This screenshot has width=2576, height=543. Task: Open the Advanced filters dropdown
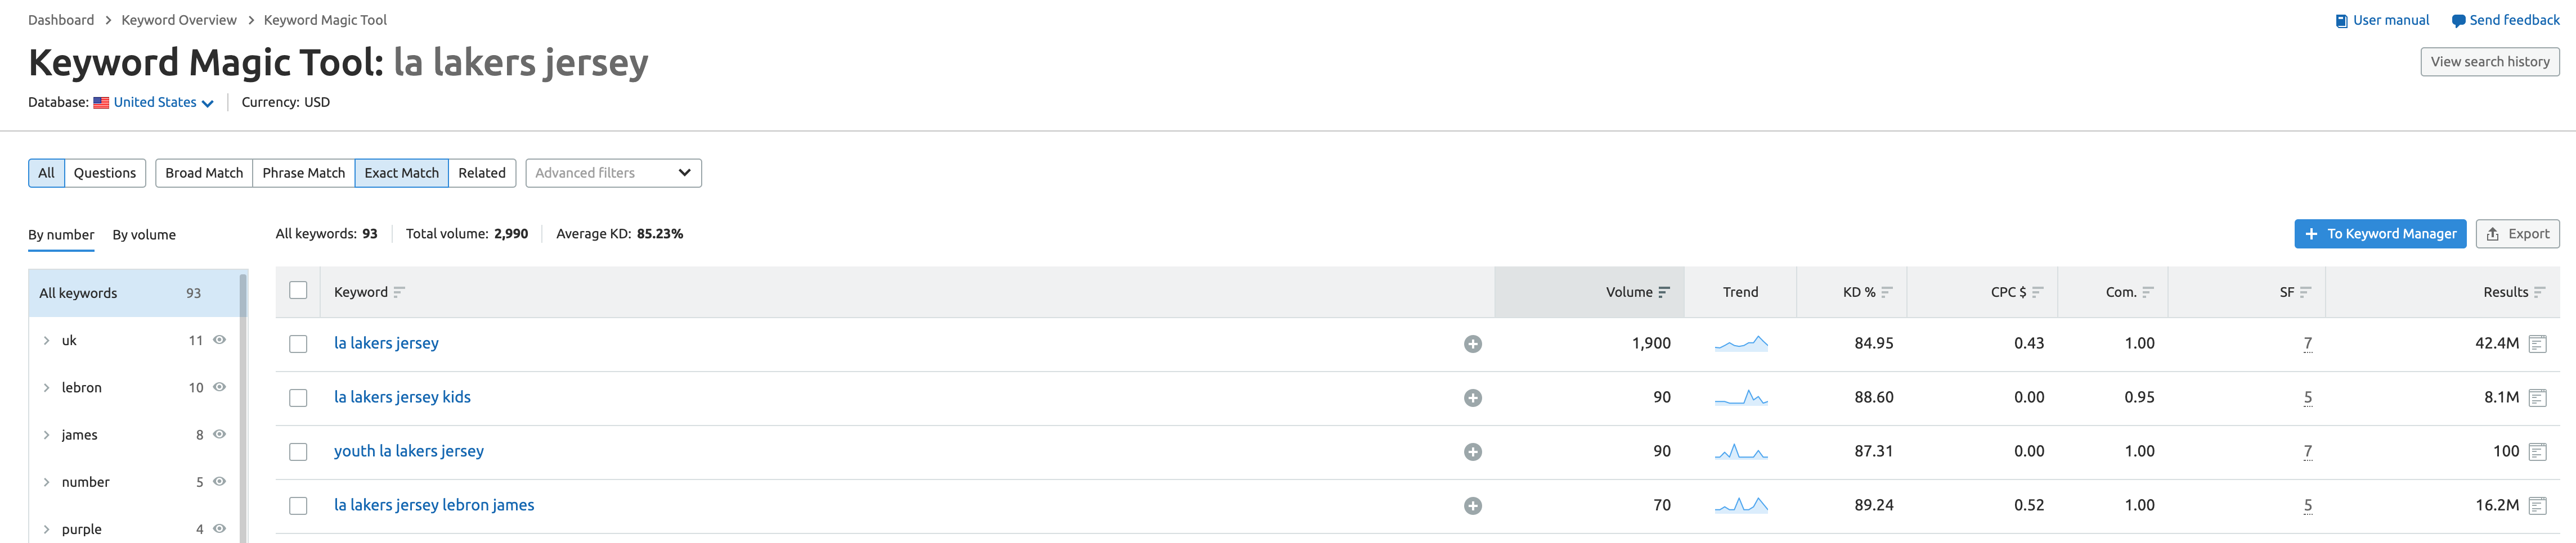click(x=613, y=173)
